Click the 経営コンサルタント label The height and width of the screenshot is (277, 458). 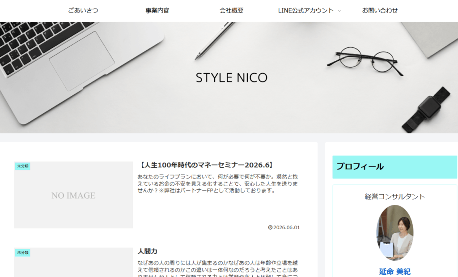coord(394,196)
